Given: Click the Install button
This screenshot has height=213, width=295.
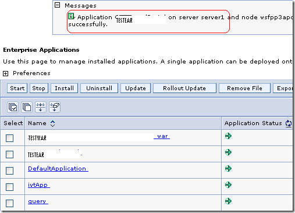Looking at the screenshot, I should coord(64,88).
